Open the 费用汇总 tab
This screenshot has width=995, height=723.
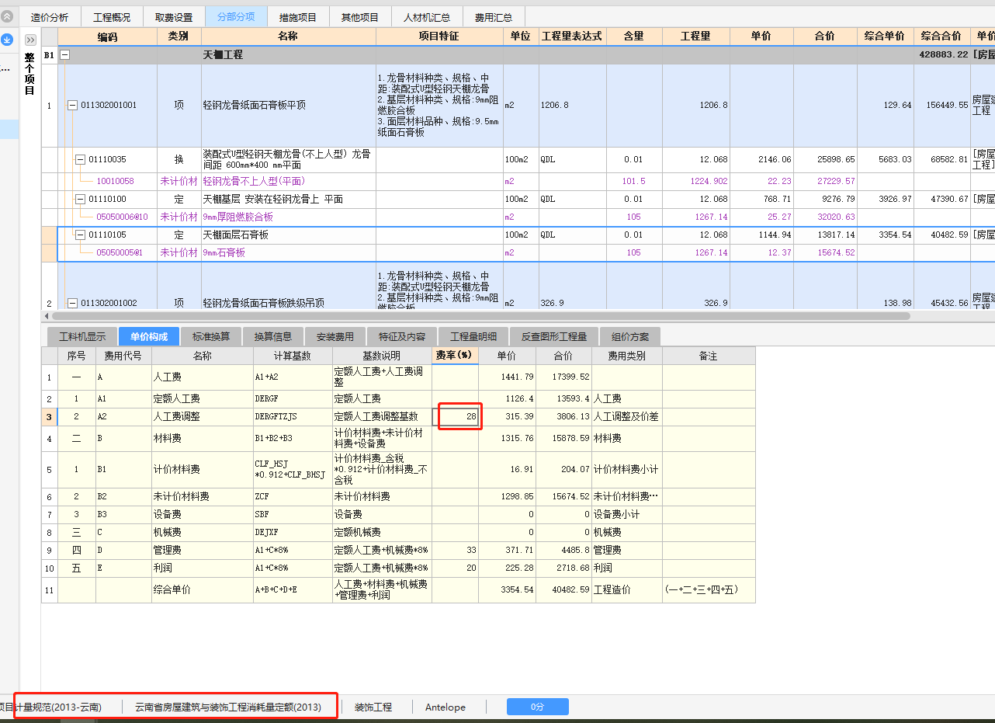point(494,17)
